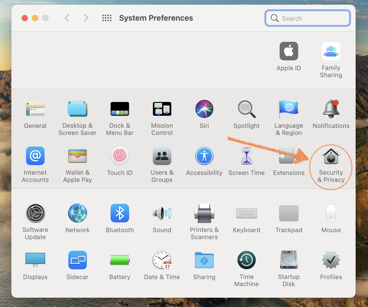Launch the Time Machine pane
Viewport: 368px width, 307px height.
tap(246, 260)
